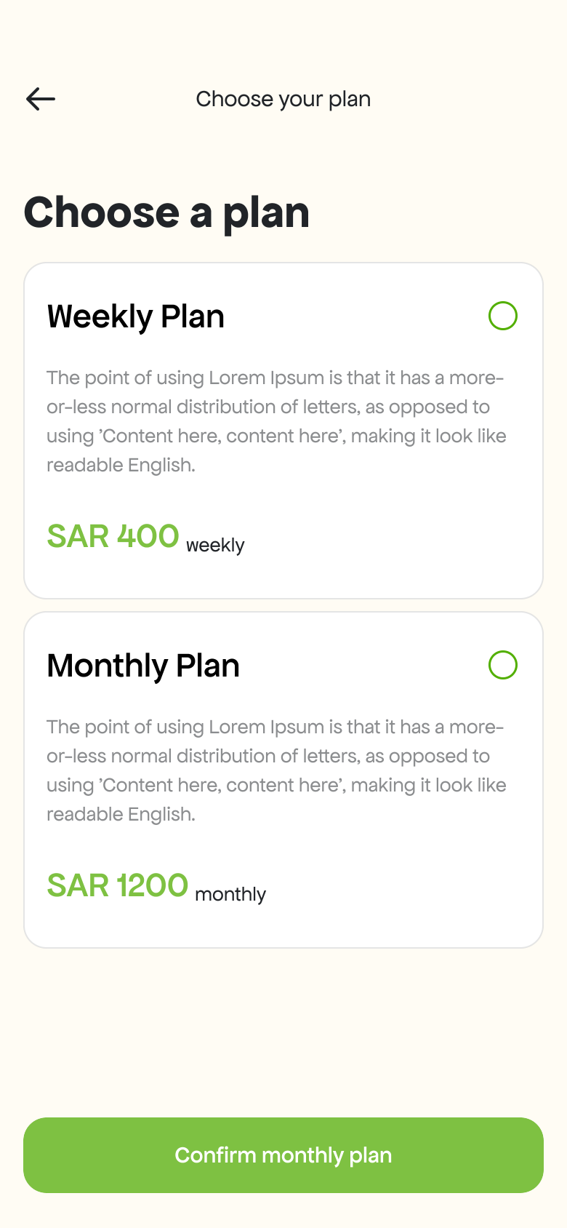567x1228 pixels.
Task: Click the Monthly Plan card title
Action: [x=143, y=666]
